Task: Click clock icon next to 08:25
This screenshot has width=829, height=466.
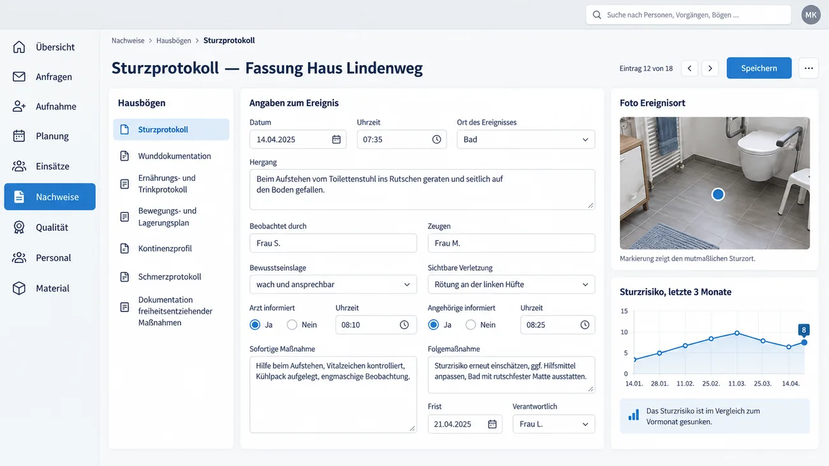Action: [x=585, y=325]
